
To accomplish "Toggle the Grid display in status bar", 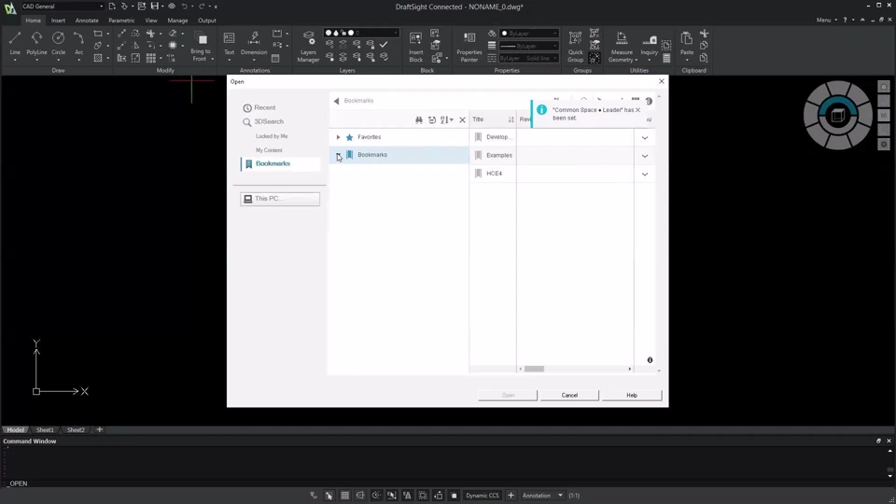I will 344,496.
